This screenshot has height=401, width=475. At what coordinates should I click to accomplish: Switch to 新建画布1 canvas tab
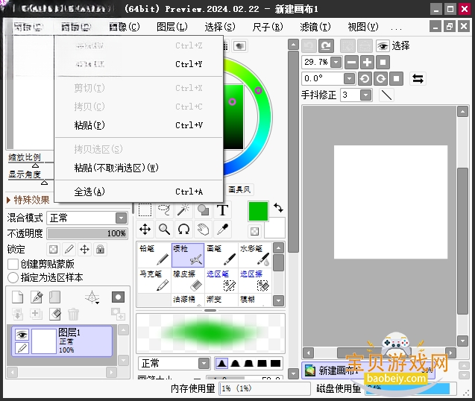[368, 370]
